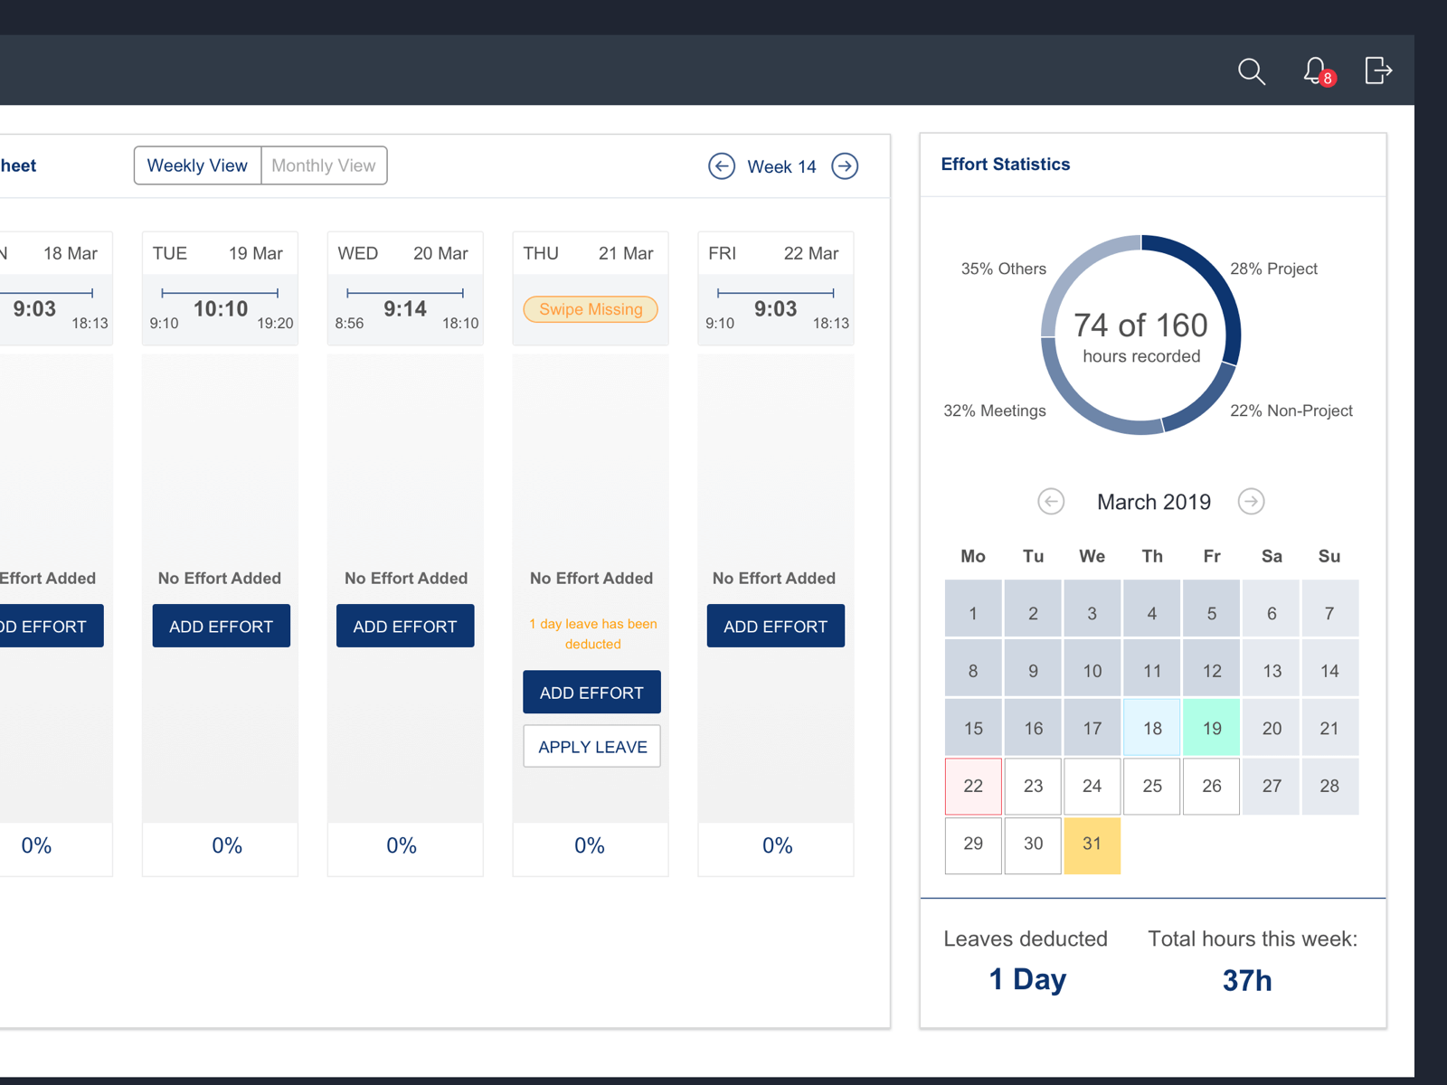Open the search icon in header

1251,71
